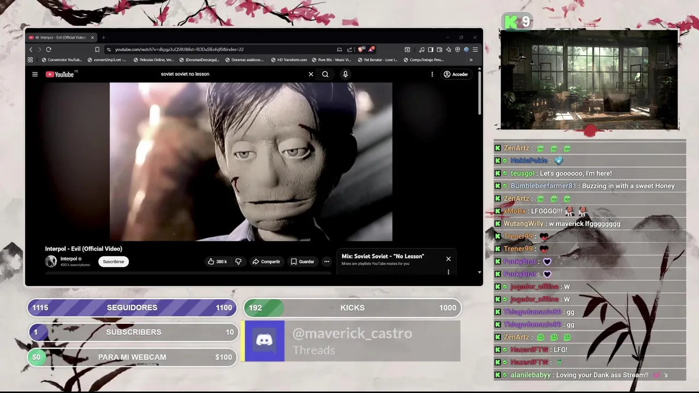Open the browser main menu
This screenshot has width=699, height=393.
475,50
